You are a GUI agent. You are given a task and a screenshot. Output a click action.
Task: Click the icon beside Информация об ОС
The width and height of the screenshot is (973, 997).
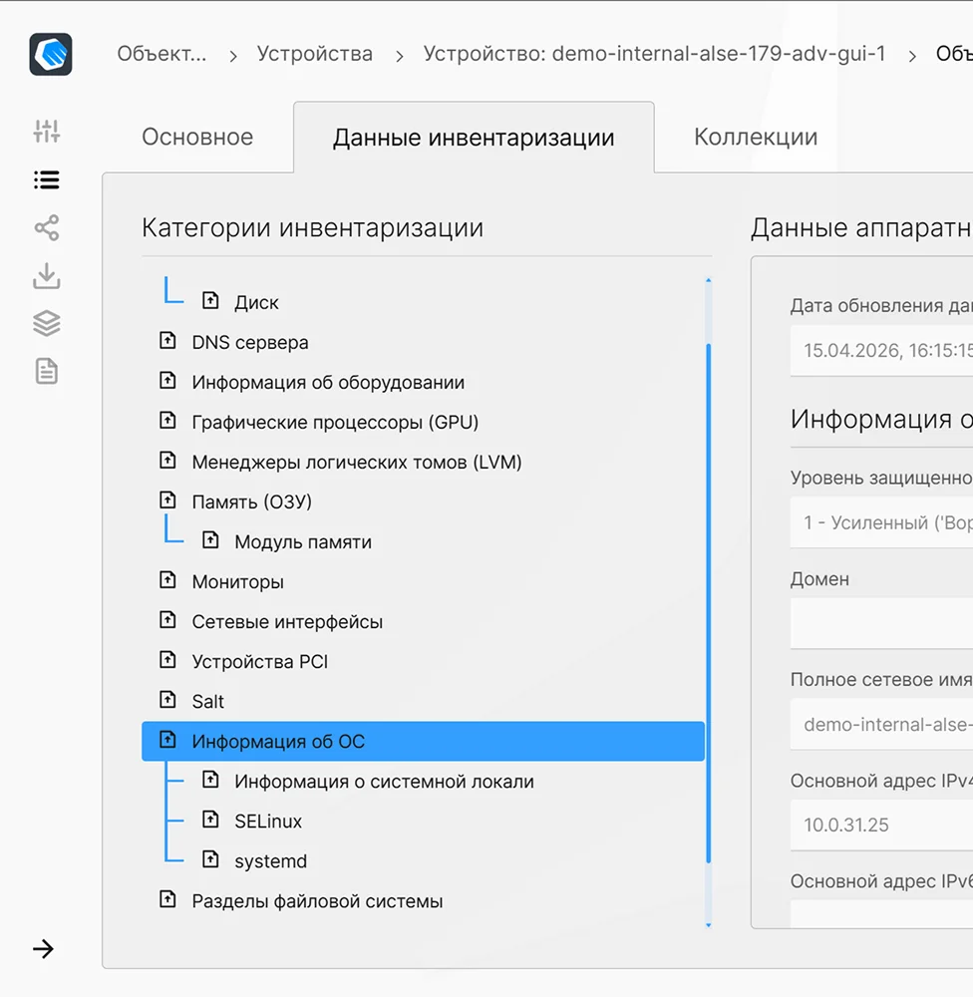[x=167, y=740]
